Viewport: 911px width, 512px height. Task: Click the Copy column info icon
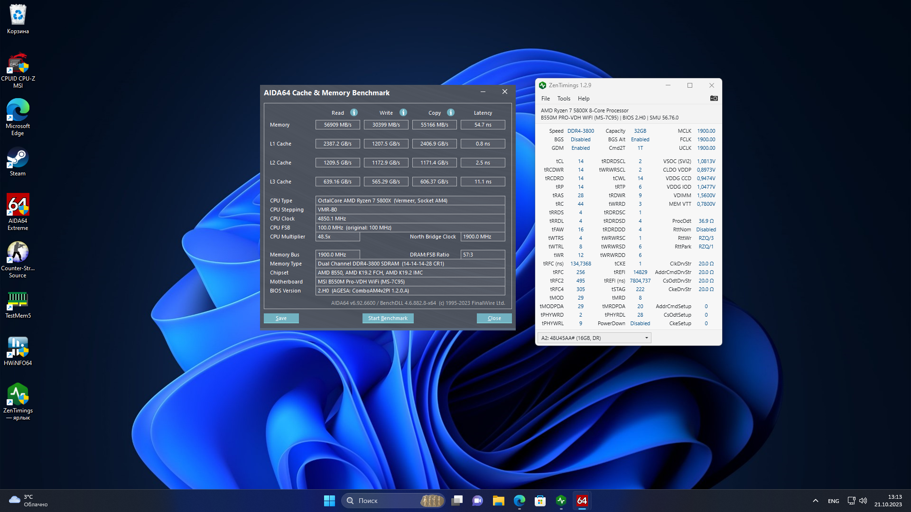pos(451,112)
